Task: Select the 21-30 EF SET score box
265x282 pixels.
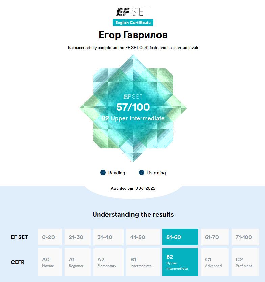Action: click(77, 237)
